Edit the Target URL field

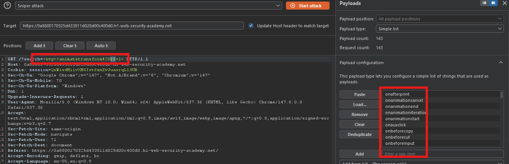[x=132, y=26]
